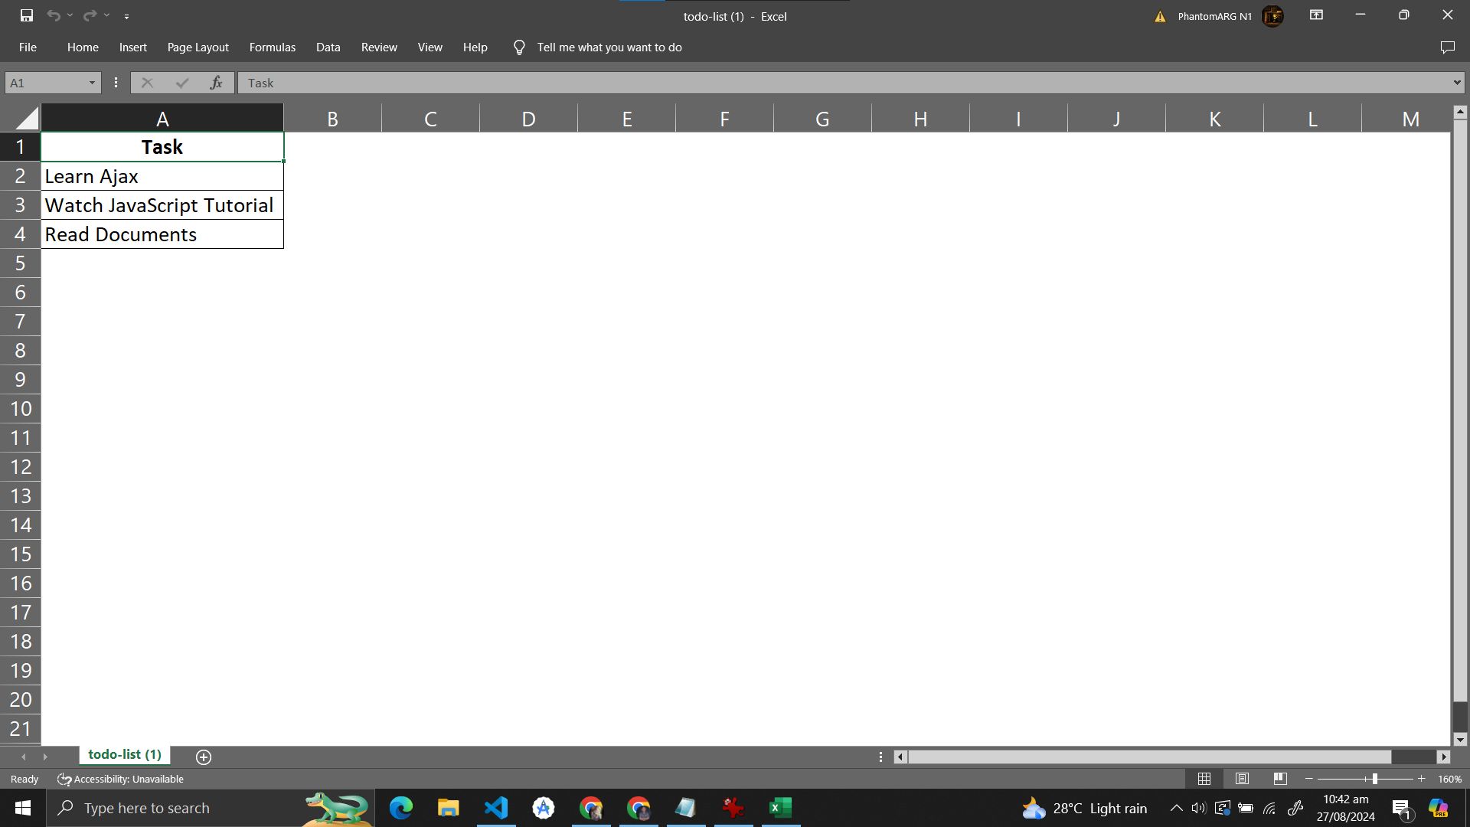The image size is (1470, 827).
Task: Expand the Name Box dropdown arrow
Action: click(92, 83)
